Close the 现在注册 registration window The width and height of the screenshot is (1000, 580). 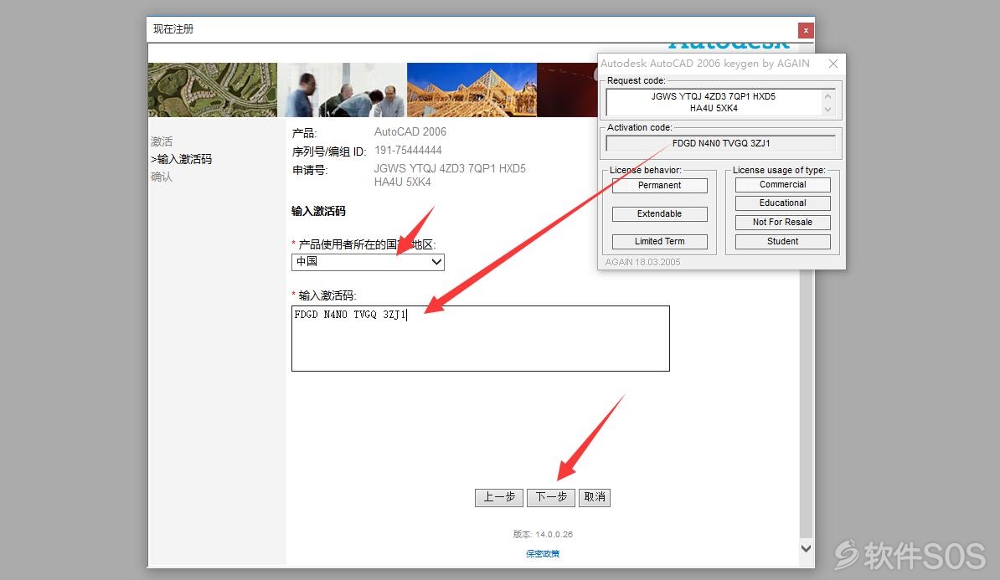point(806,30)
